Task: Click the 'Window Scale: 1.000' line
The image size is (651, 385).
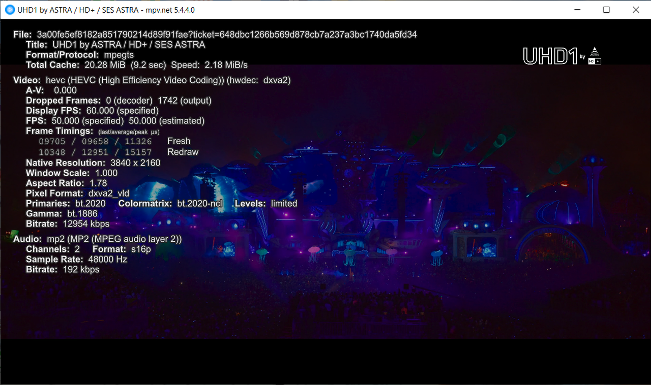Action: click(72, 173)
